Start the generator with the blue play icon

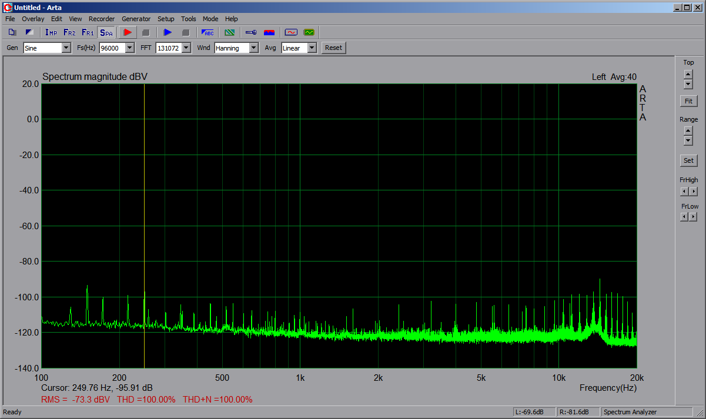click(168, 32)
